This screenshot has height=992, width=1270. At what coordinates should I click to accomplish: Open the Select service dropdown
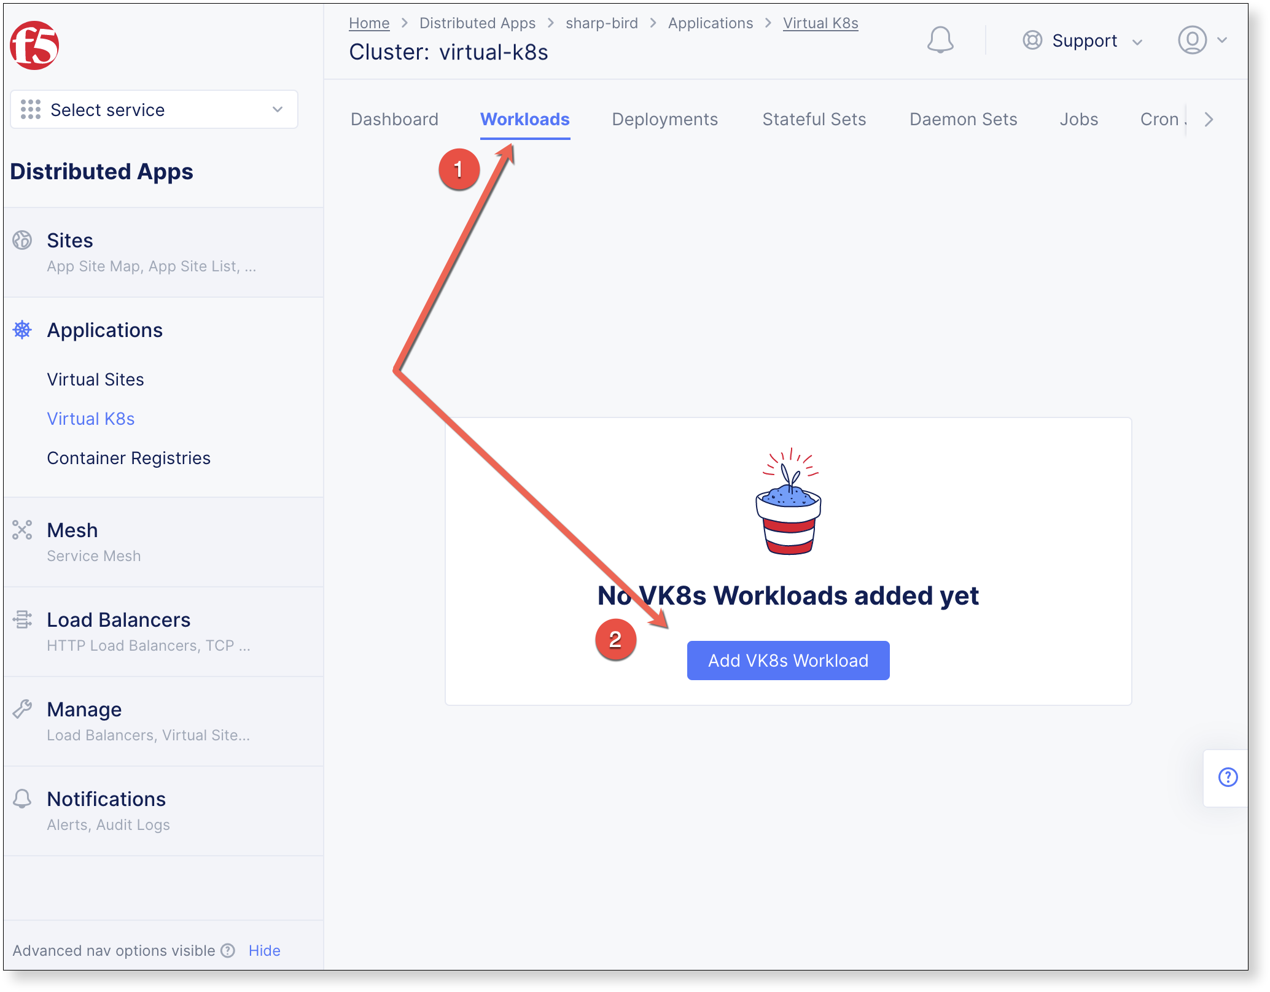click(154, 110)
